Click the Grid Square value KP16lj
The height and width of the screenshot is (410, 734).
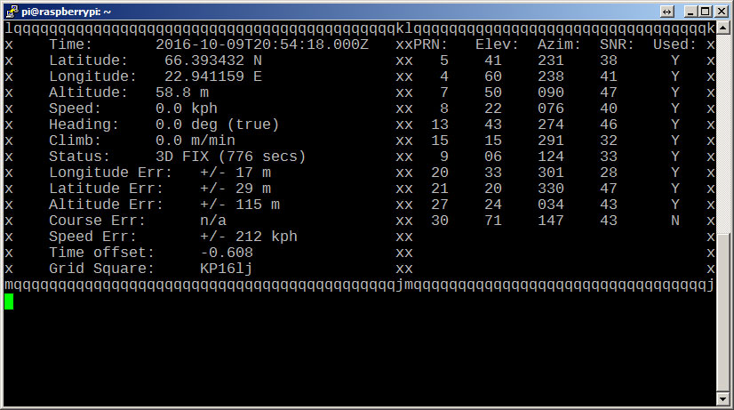point(226,269)
